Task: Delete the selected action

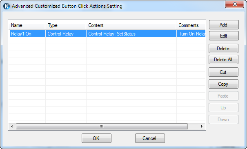Action: (223, 48)
